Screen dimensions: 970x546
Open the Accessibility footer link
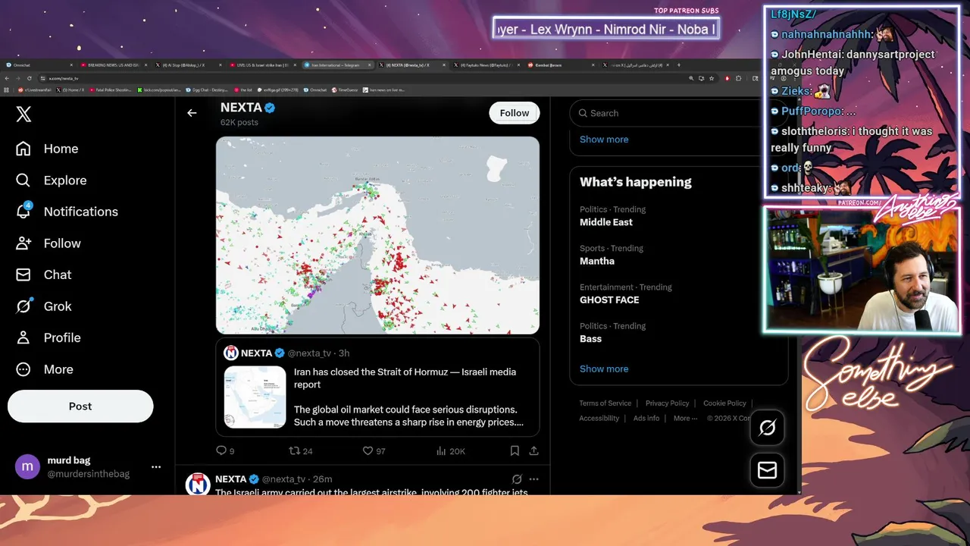click(599, 418)
